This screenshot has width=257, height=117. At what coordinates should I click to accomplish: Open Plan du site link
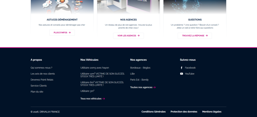pyautogui.click(x=37, y=92)
